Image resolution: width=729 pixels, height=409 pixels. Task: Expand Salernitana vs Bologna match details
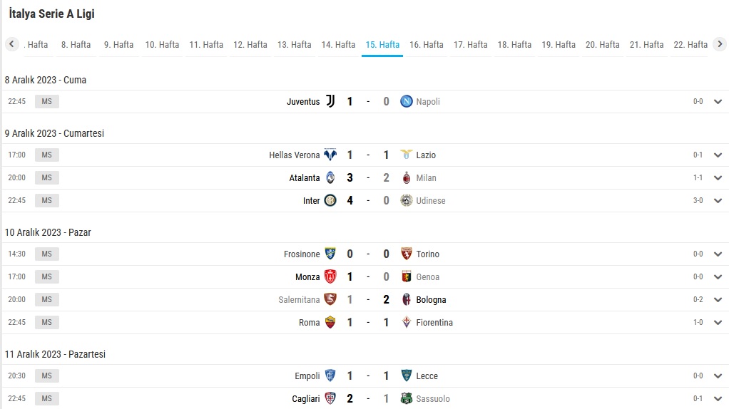[x=718, y=299]
